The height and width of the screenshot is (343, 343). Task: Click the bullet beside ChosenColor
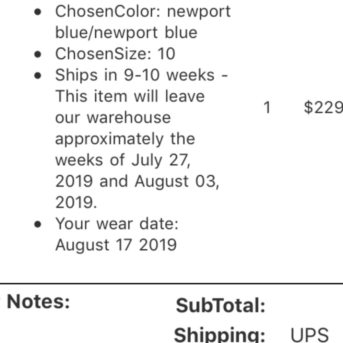(38, 12)
